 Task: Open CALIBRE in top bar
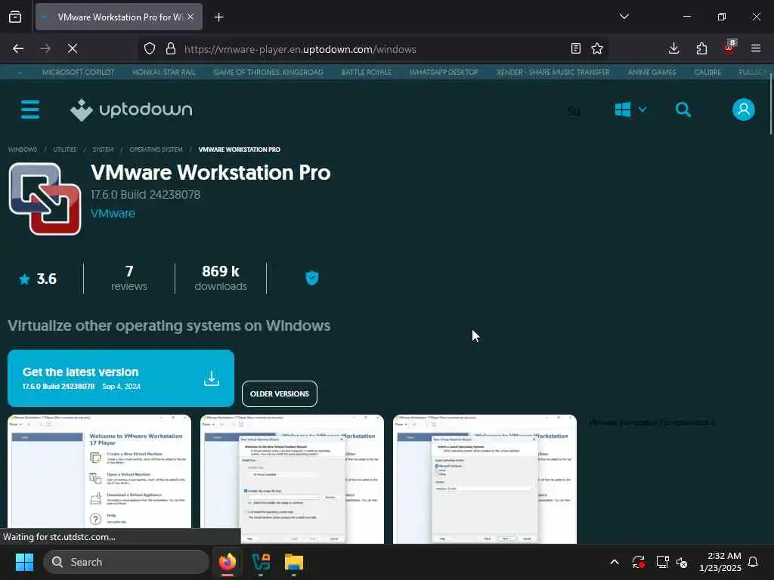click(x=707, y=72)
